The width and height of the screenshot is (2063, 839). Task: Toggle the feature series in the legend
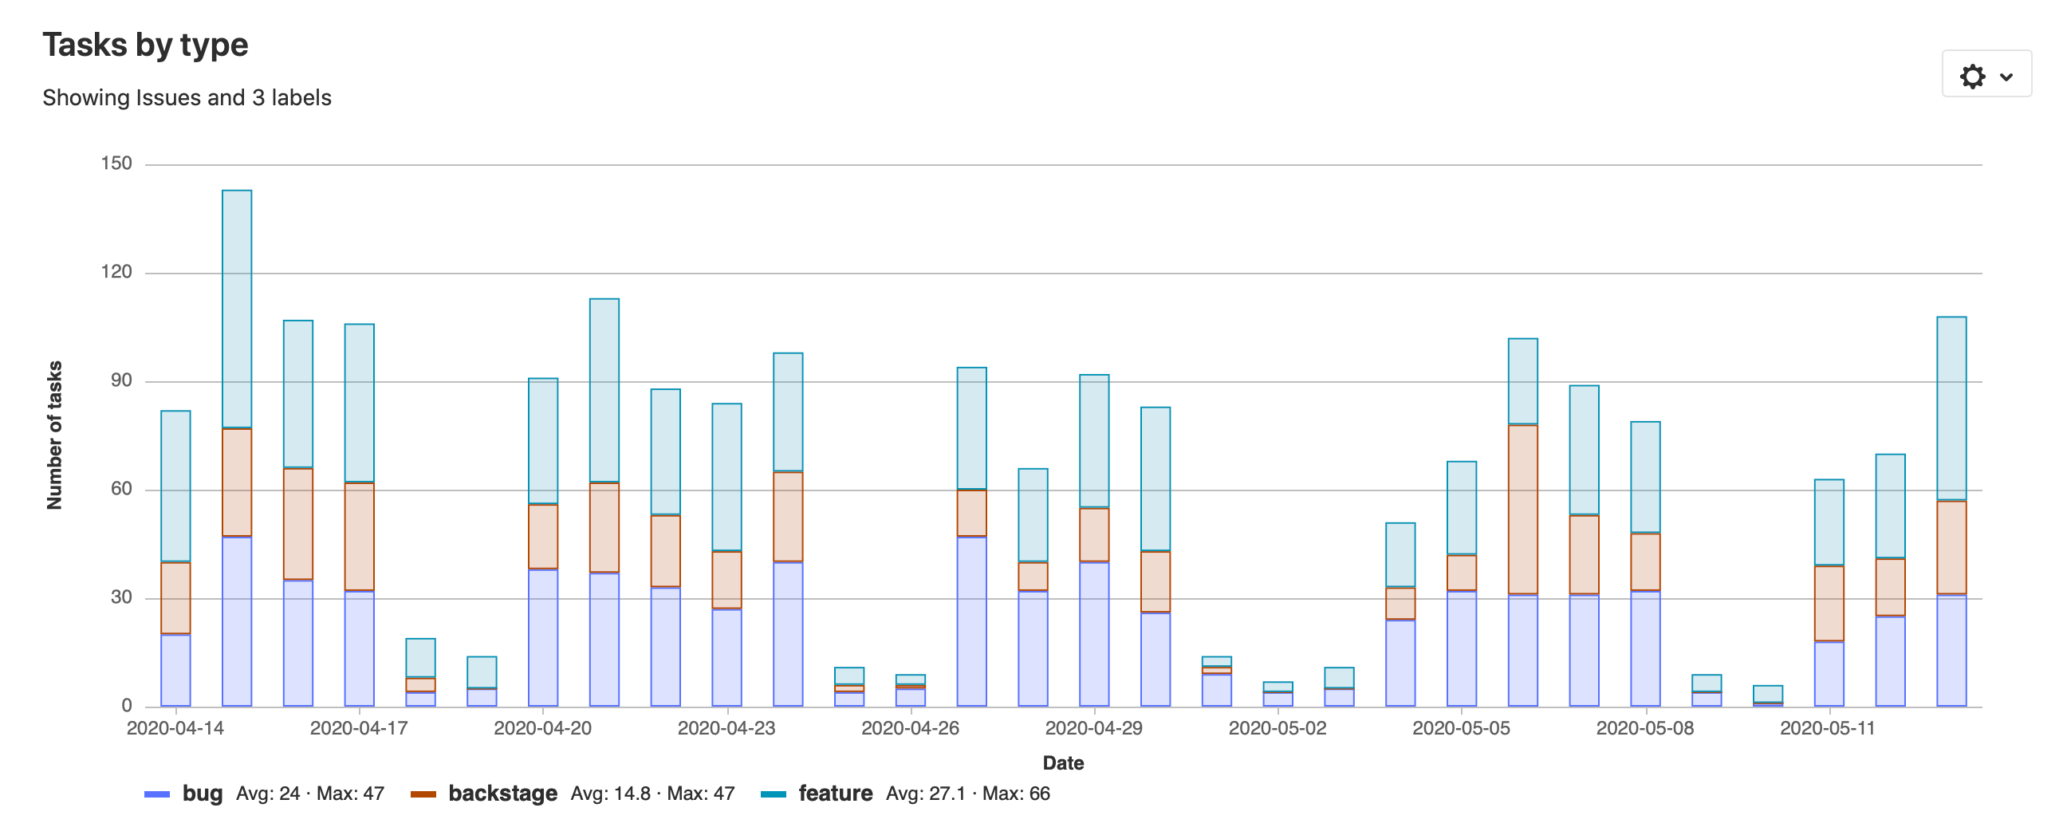coord(835,794)
